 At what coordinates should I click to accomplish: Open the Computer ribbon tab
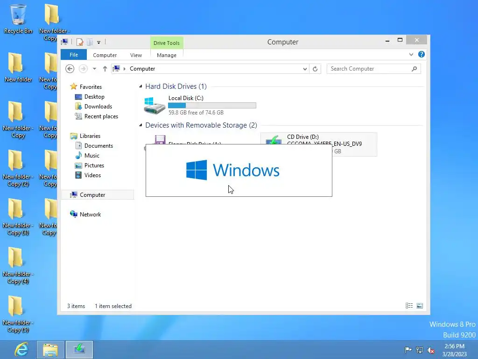[105, 55]
